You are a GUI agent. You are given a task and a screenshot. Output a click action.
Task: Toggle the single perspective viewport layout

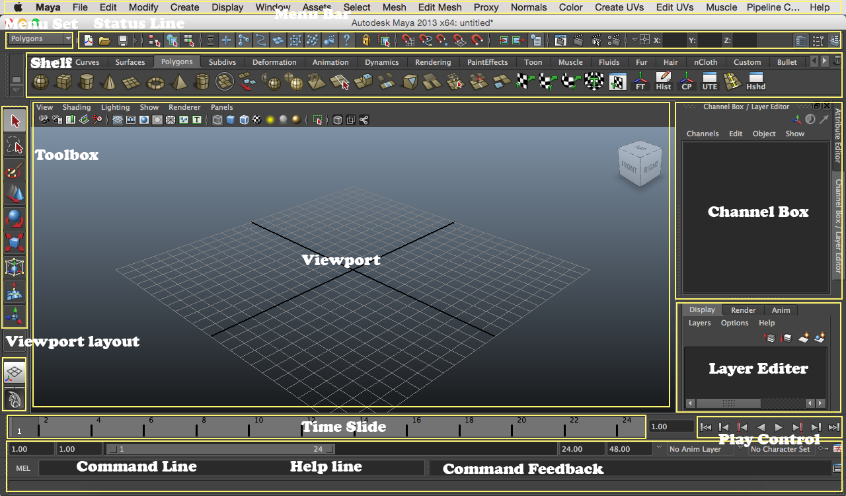pos(13,372)
